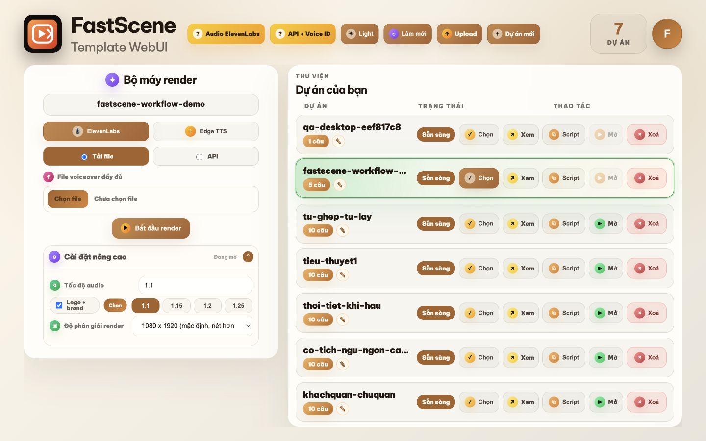Select audio speed preset 1.15
Viewport: 706px width, 441px height.
(x=176, y=306)
